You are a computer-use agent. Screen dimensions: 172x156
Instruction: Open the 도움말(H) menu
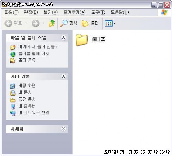point(120,12)
